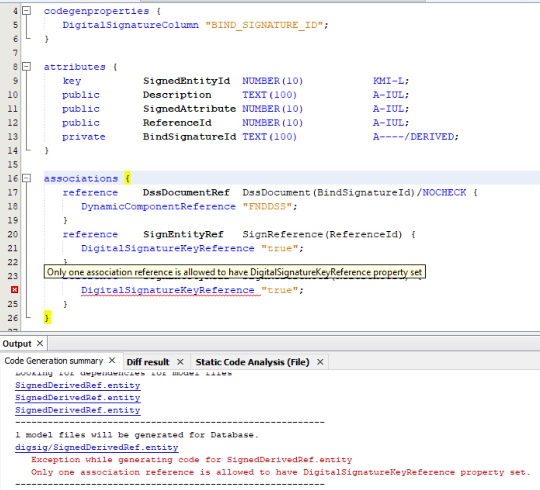
Task: Select the Code Generation summary tab
Action: (53, 360)
